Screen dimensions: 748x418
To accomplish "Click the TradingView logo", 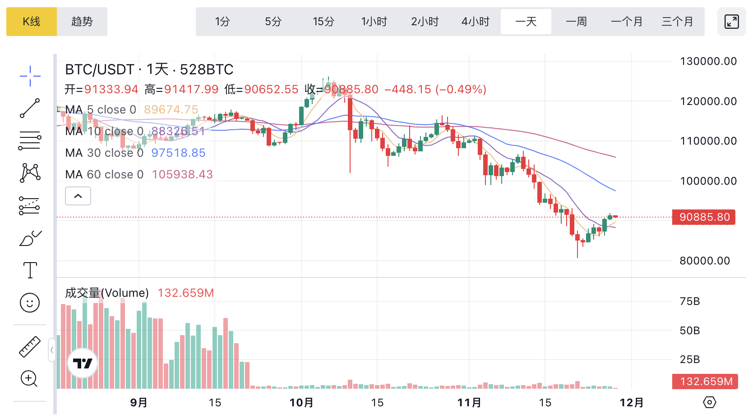I will [x=83, y=363].
